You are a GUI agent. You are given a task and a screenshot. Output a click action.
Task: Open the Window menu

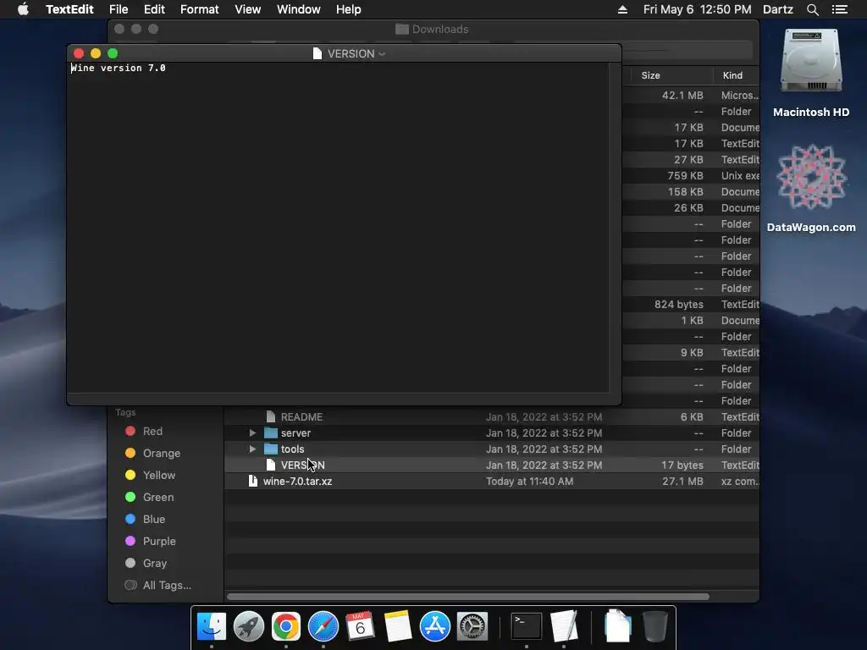pyautogui.click(x=299, y=9)
